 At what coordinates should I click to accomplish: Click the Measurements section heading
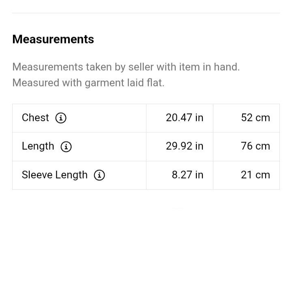click(x=53, y=39)
